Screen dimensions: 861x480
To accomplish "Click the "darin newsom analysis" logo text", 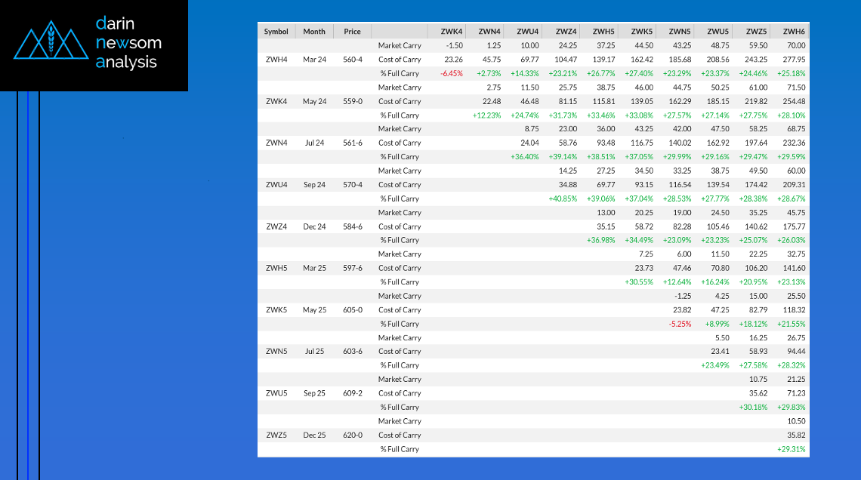I will (128, 43).
